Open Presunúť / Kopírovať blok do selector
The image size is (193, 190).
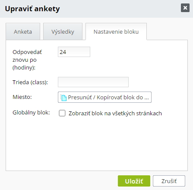click(104, 97)
